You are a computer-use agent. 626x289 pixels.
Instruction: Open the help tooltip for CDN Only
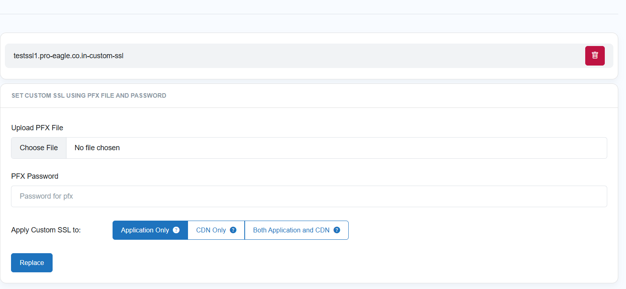233,230
